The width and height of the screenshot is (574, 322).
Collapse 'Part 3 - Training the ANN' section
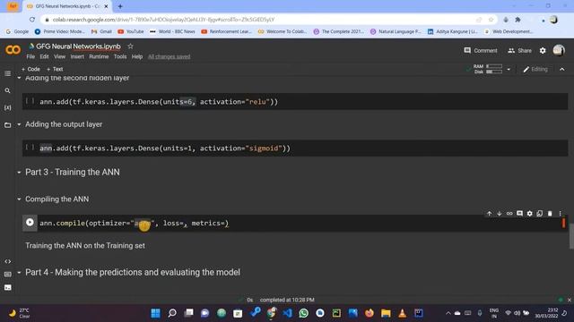[19, 173]
